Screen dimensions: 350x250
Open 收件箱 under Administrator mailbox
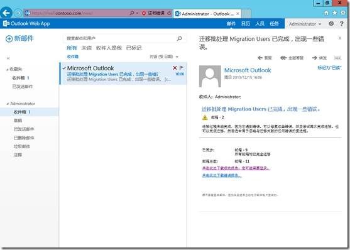click(29, 112)
